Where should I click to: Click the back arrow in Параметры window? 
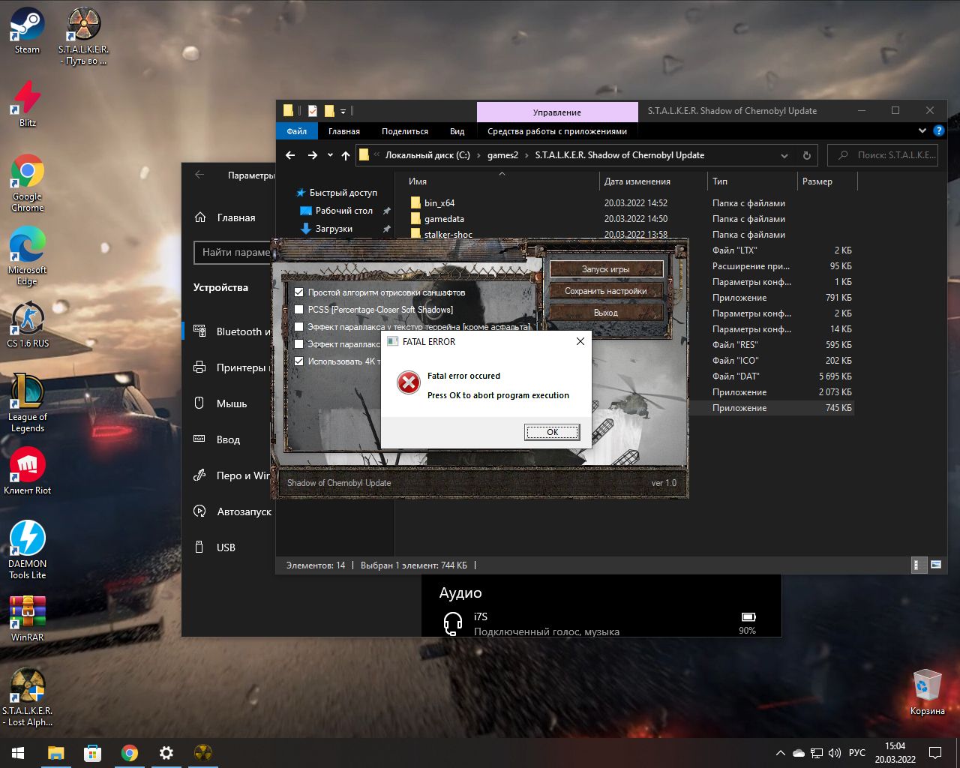[x=199, y=175]
